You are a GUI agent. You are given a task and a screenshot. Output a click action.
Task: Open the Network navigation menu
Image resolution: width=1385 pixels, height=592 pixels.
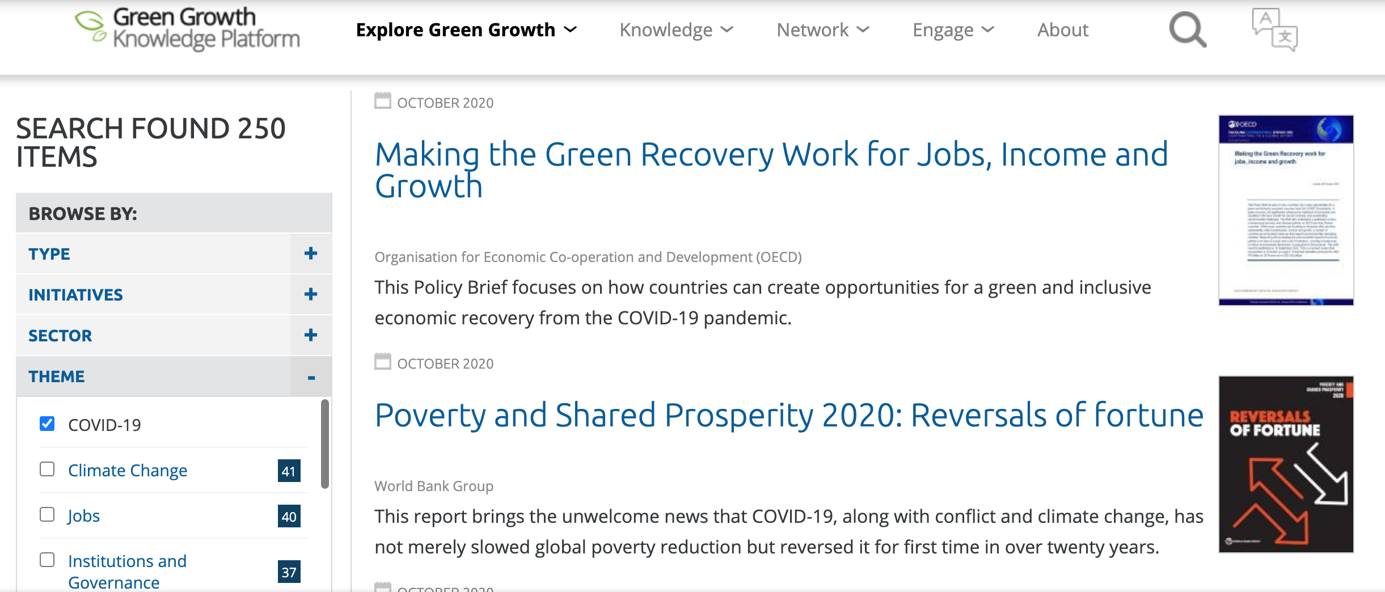(822, 29)
